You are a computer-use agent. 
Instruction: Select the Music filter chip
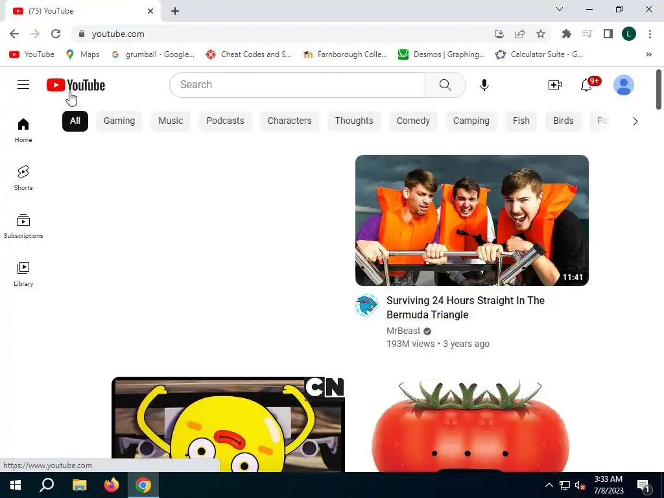(x=171, y=121)
